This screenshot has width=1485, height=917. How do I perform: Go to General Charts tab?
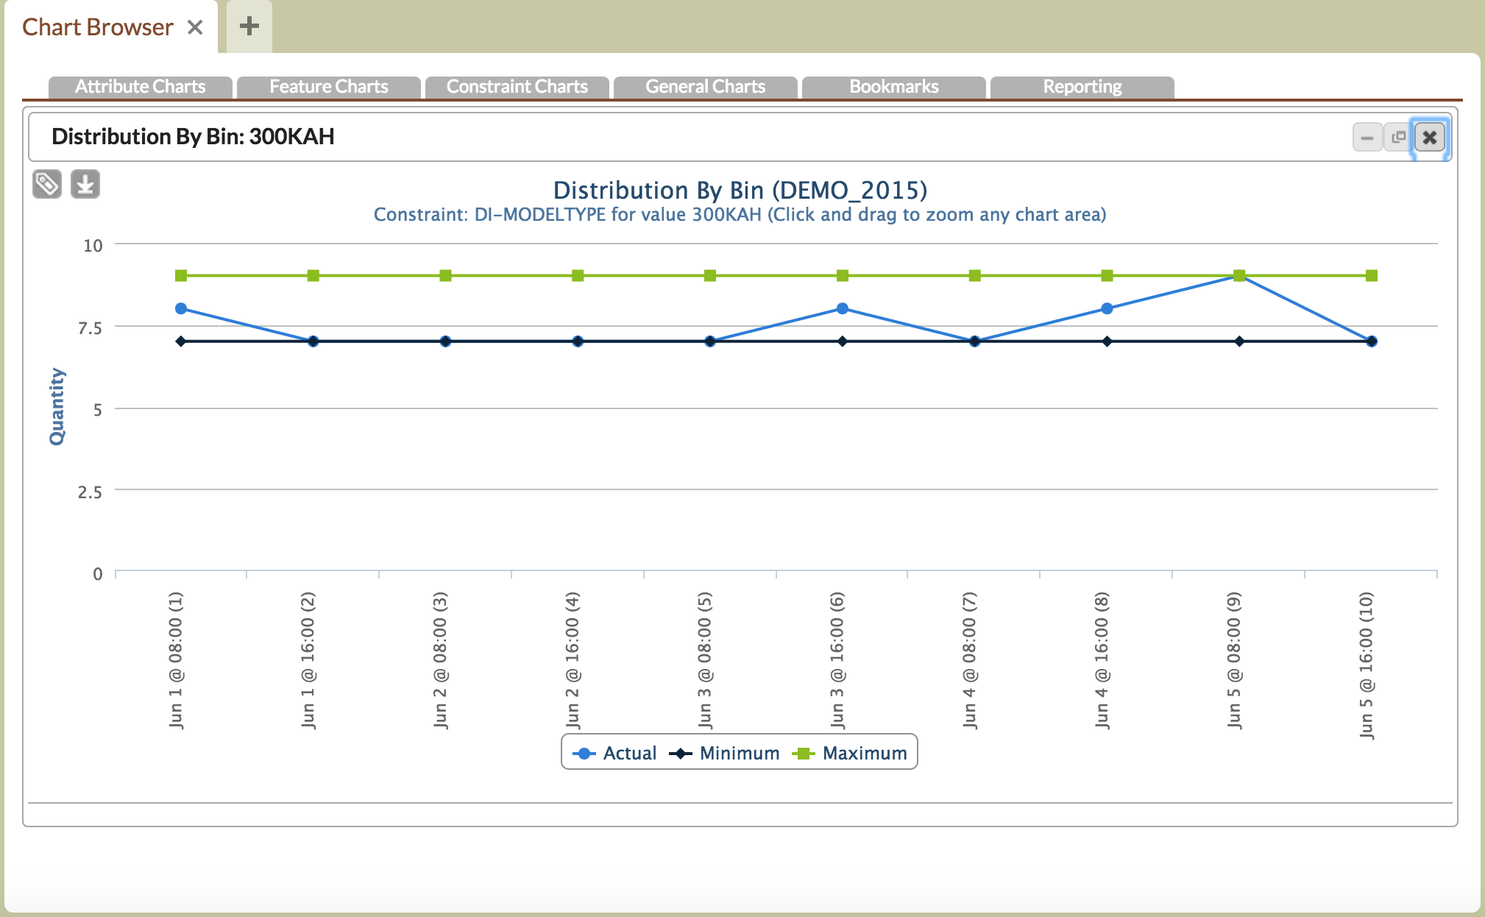[x=706, y=87]
